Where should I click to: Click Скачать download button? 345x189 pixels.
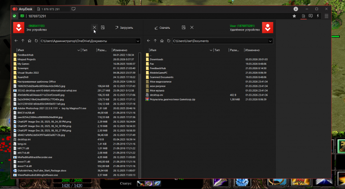click(162, 28)
